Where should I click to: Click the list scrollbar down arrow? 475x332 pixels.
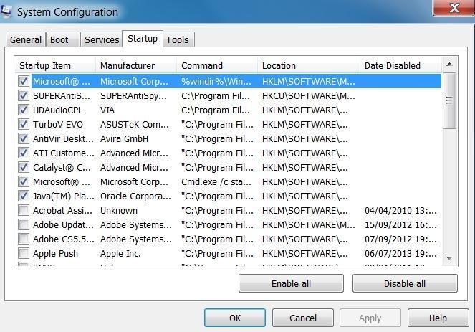449,258
